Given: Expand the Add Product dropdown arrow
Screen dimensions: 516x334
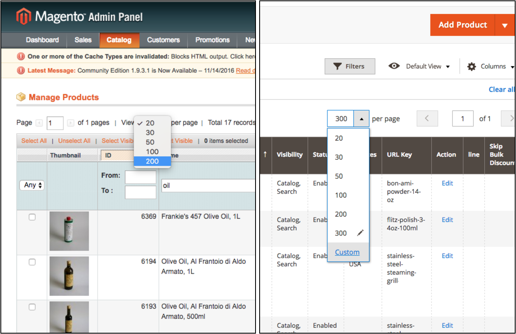Looking at the screenshot, I should coord(505,25).
